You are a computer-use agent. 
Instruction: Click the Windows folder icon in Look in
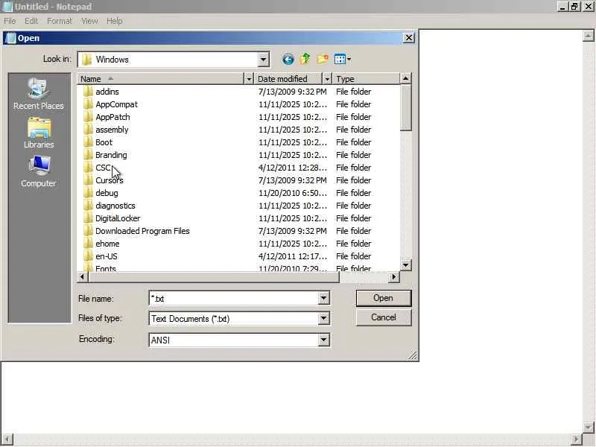coord(87,60)
